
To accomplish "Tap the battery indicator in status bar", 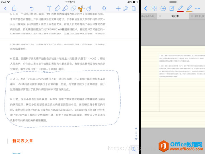I will (x=135, y=2).
